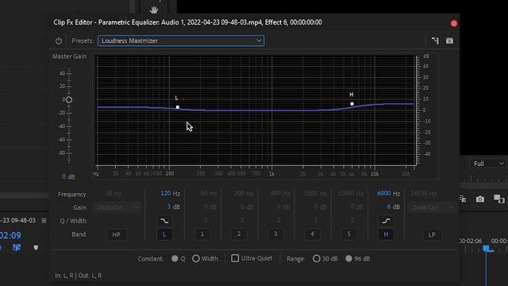The height and width of the screenshot is (286, 508).
Task: Open the HP slope 24dB/Oct dropdown
Action: point(117,207)
